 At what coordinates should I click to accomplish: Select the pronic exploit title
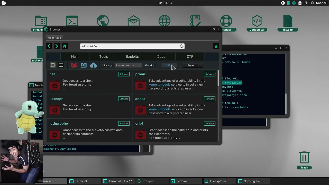141,74
